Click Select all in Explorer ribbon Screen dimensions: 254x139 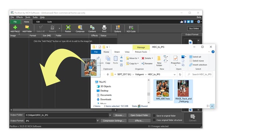point(195,57)
